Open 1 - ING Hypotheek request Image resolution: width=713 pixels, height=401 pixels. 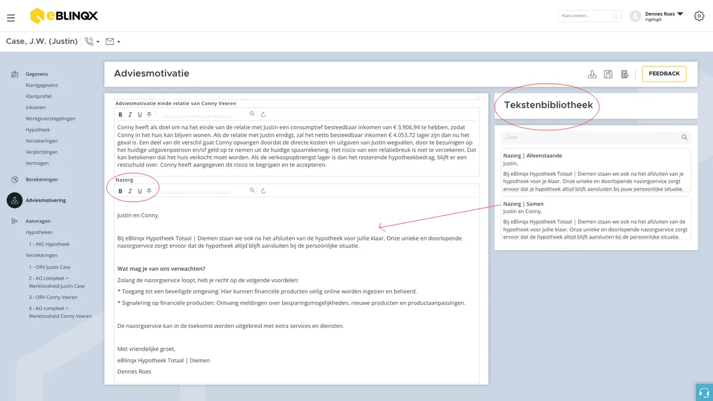pos(49,244)
